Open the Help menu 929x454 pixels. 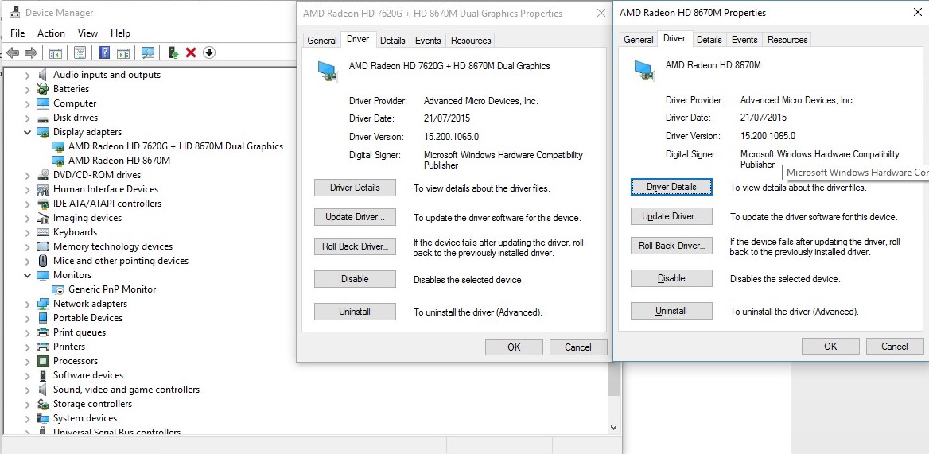[120, 33]
